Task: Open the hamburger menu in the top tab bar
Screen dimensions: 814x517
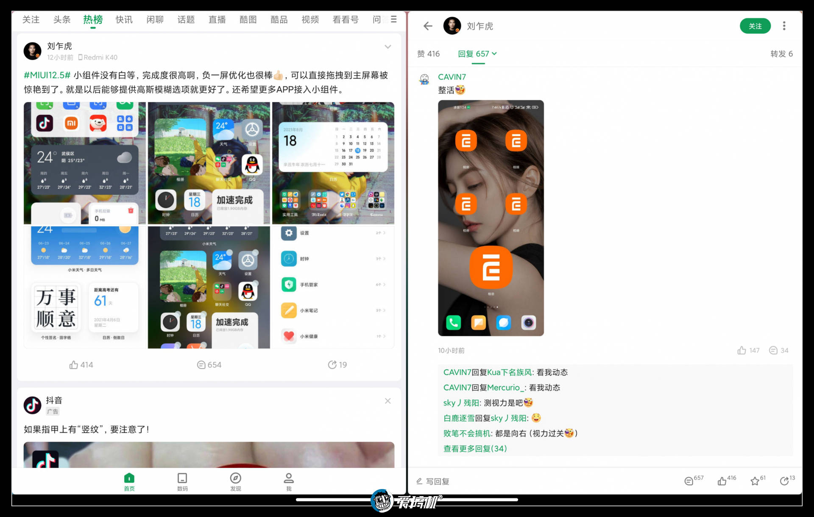Action: coord(394,19)
